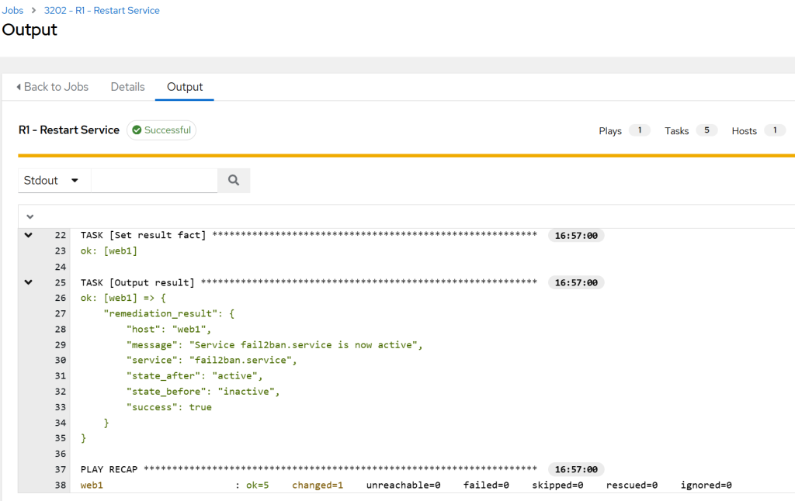Open the 3202 - R1 - Restart Service breadcrumb
This screenshot has height=501, width=795.
(x=102, y=10)
